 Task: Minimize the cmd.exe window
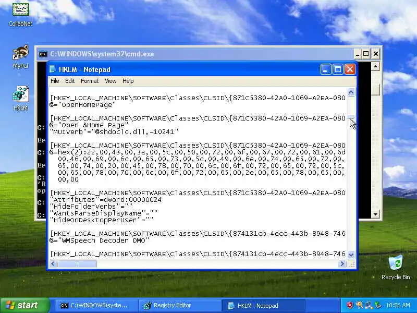(358, 54)
